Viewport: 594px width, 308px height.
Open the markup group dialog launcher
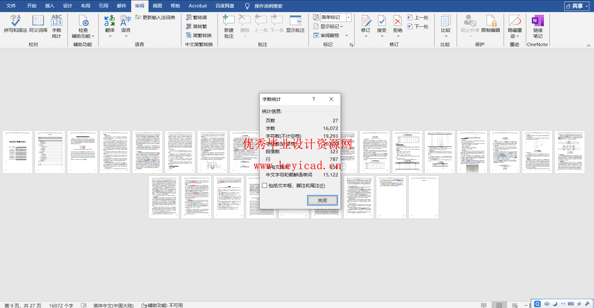click(351, 45)
